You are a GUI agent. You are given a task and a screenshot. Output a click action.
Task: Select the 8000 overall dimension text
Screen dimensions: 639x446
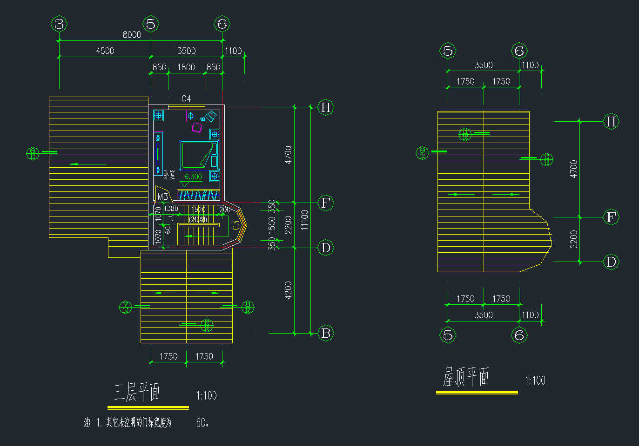[x=132, y=34]
